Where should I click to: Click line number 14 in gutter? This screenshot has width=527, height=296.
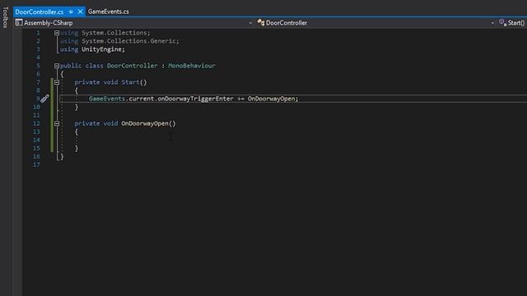tap(36, 140)
